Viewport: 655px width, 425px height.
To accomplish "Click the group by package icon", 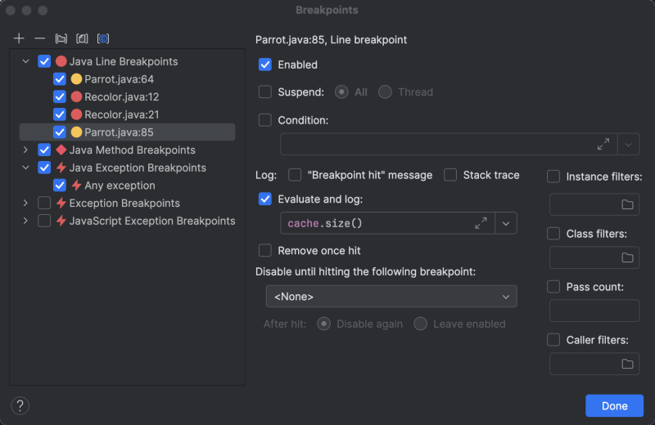I will (x=61, y=38).
